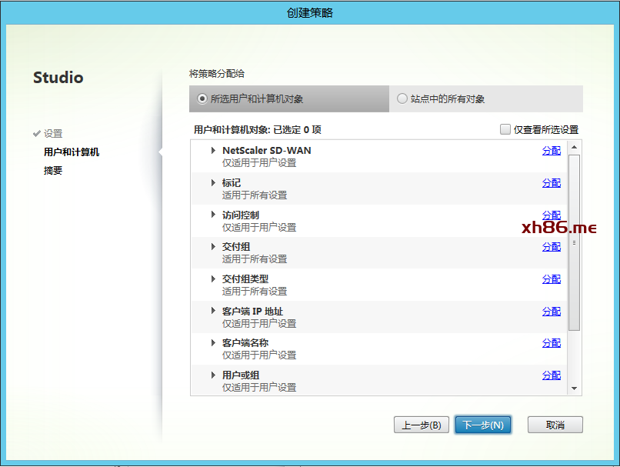Expand the NetScaler SD-WAN item
620x467 pixels.
214,151
